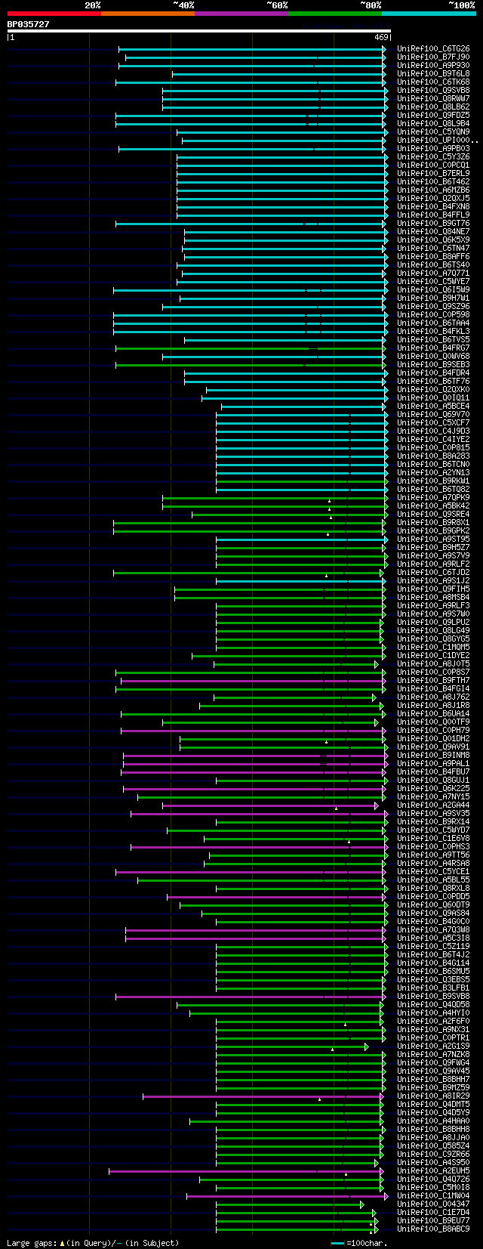Select the UniRef100_B9SEB3 label

tap(433, 364)
